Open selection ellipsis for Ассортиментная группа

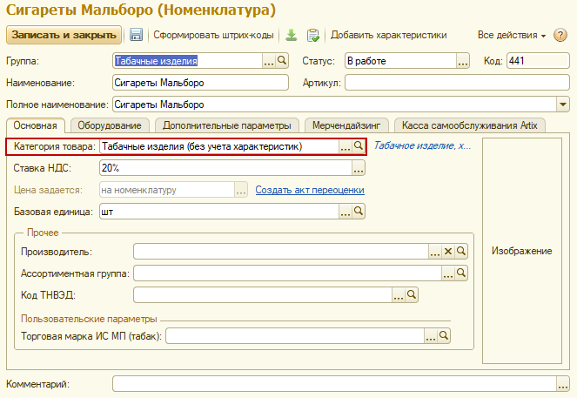448,273
